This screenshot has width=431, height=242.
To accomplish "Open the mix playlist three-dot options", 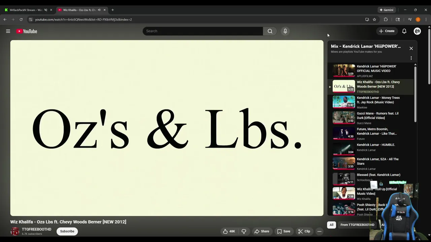I will point(411,58).
